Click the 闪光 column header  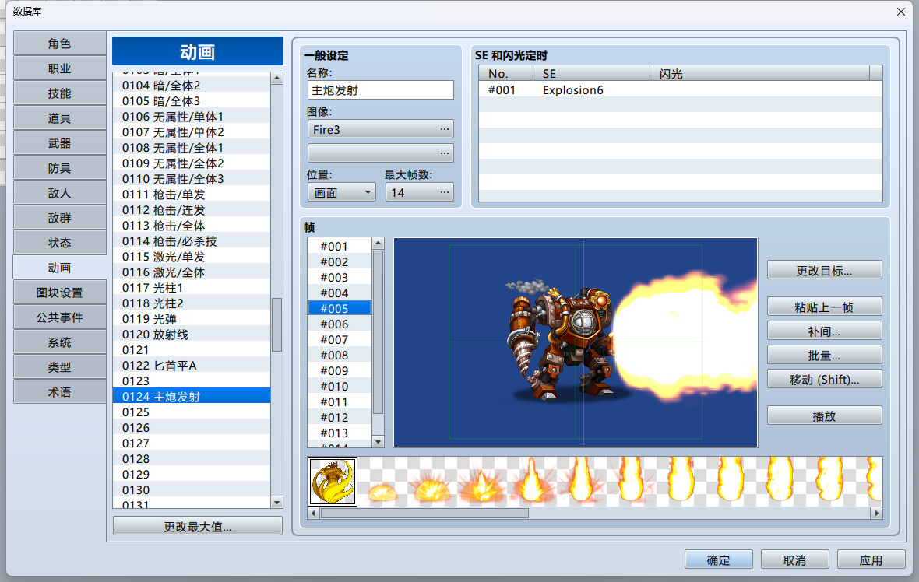coord(759,74)
